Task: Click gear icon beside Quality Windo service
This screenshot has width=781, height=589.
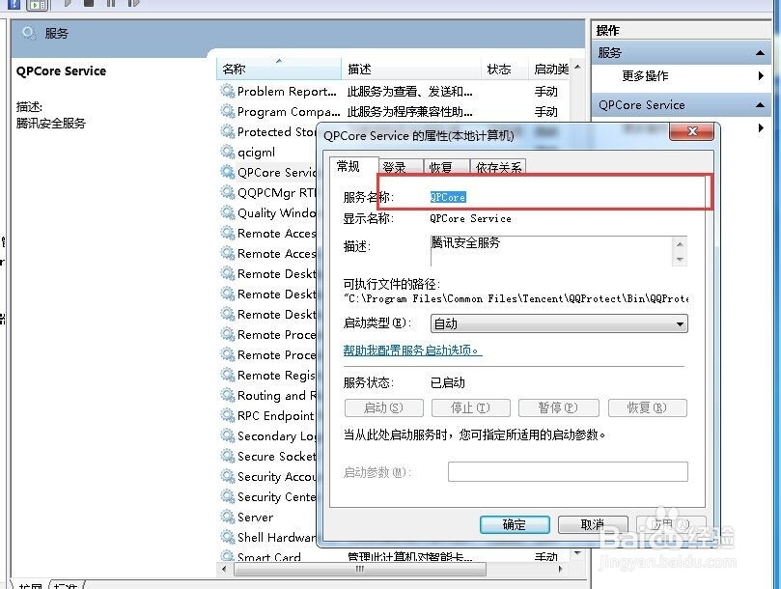Action: (x=228, y=212)
